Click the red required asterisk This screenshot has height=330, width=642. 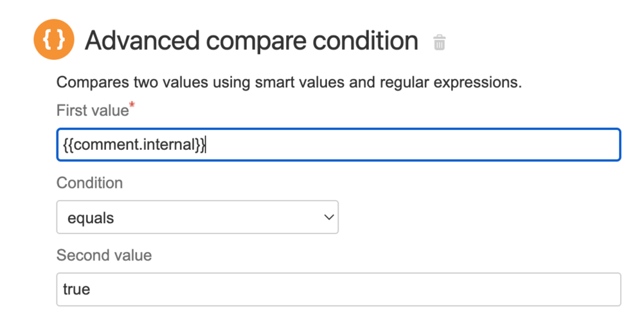[132, 104]
